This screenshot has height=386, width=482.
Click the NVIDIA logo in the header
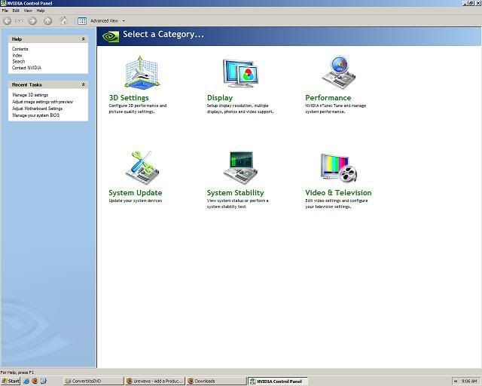pos(111,37)
